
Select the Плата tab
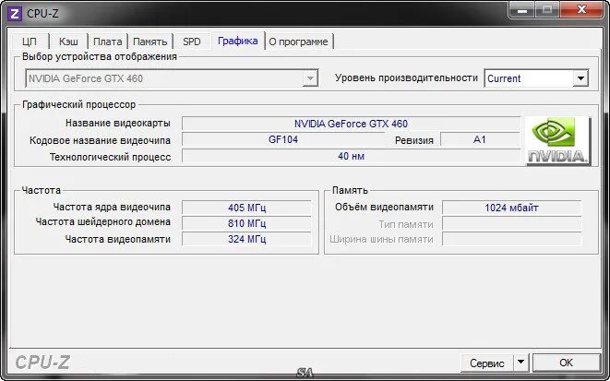pos(108,42)
